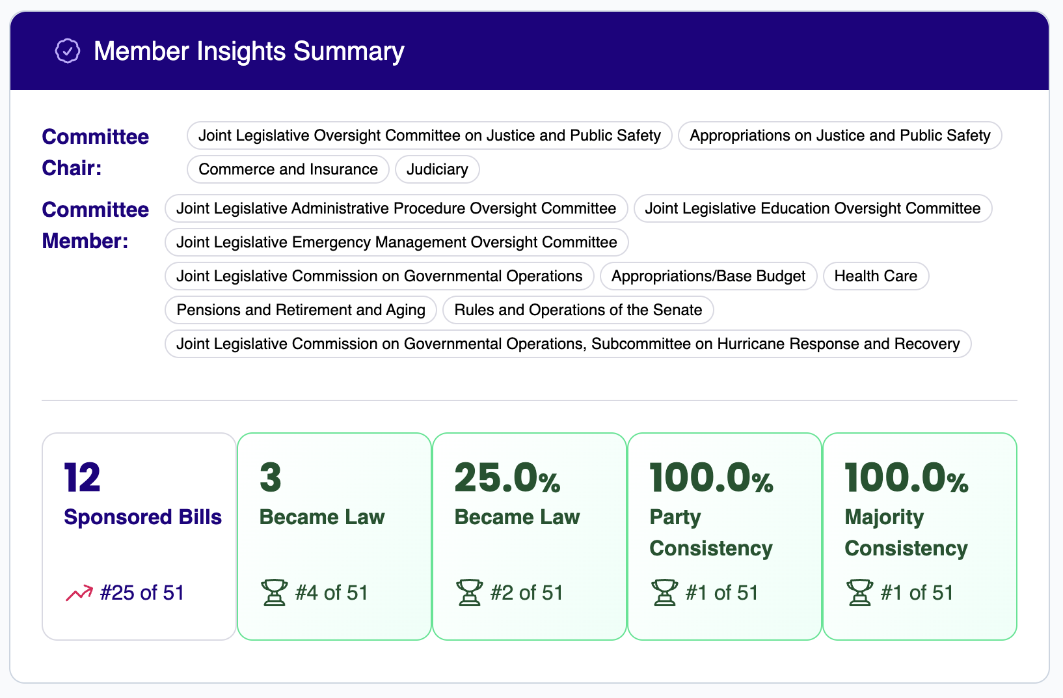Click the verified badge icon beside Member Insights Summary

point(68,51)
